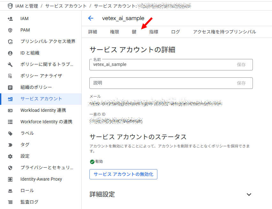Viewport: 272px width, 209px height.
Task: Select Identity-Aware Proxy in the sidebar
Action: [41, 179]
